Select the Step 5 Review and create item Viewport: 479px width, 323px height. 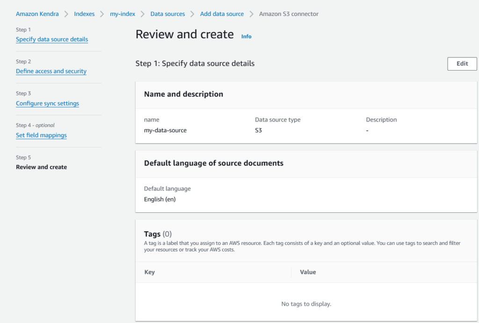tap(41, 167)
